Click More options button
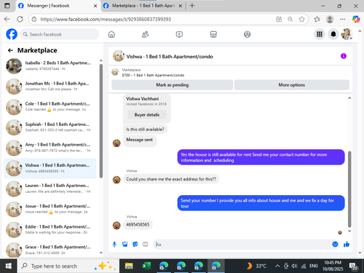Viewport: 364px width, 273px height. point(292,85)
